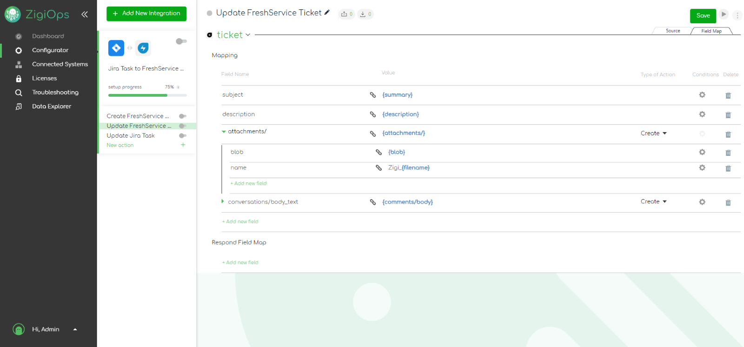Open Create action dropdown for attachments/
This screenshot has height=347, width=744.
click(654, 133)
